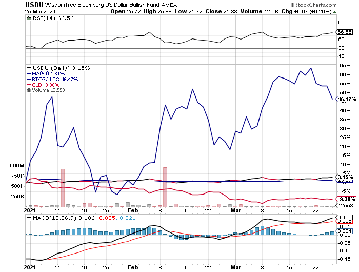This screenshot has width=359, height=272.
Task: Click the green up-triangle next to Chg
Action: (334, 12)
